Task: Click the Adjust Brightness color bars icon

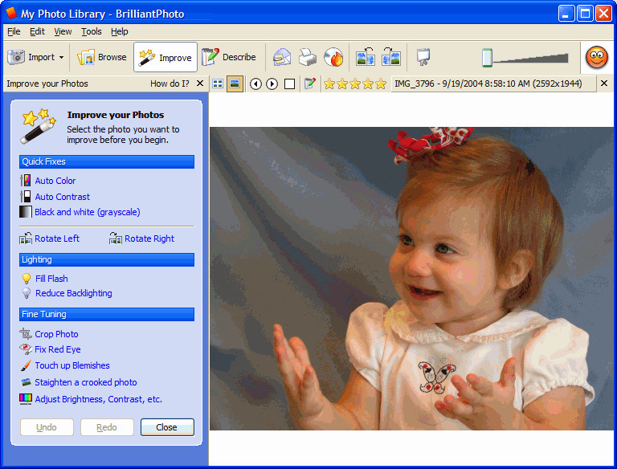Action: (26, 399)
